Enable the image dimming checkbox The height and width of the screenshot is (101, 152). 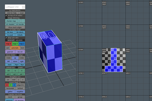click(x=6, y=18)
